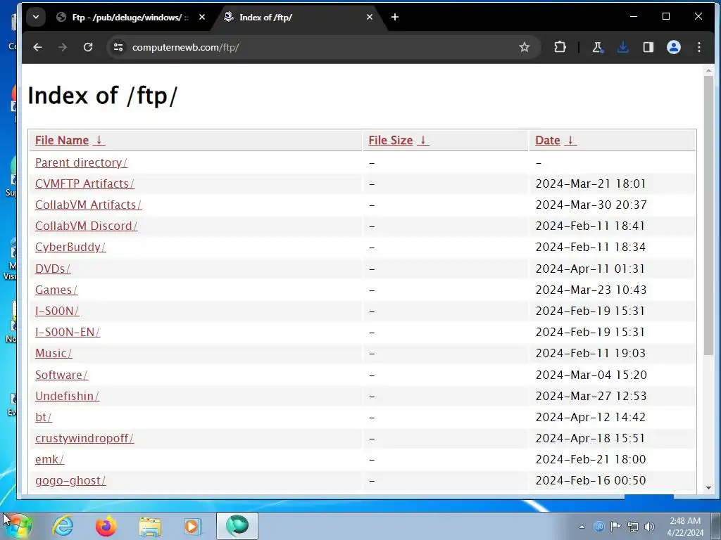Open the Extensions puzzle icon
The height and width of the screenshot is (540, 721).
560,47
